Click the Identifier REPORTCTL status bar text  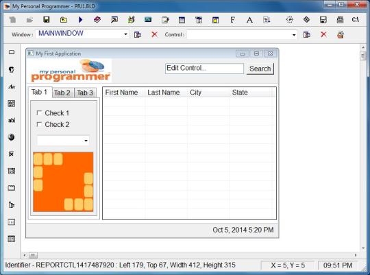click(x=120, y=265)
